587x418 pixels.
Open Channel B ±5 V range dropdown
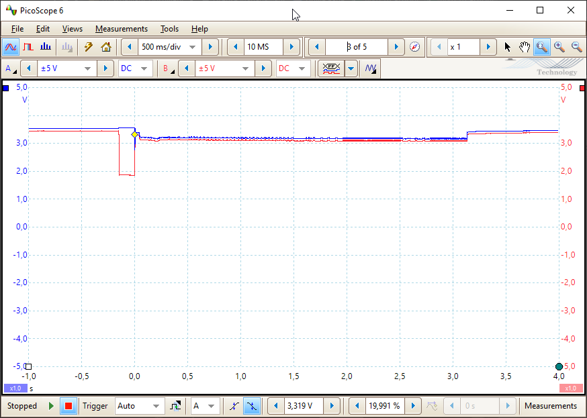point(246,69)
